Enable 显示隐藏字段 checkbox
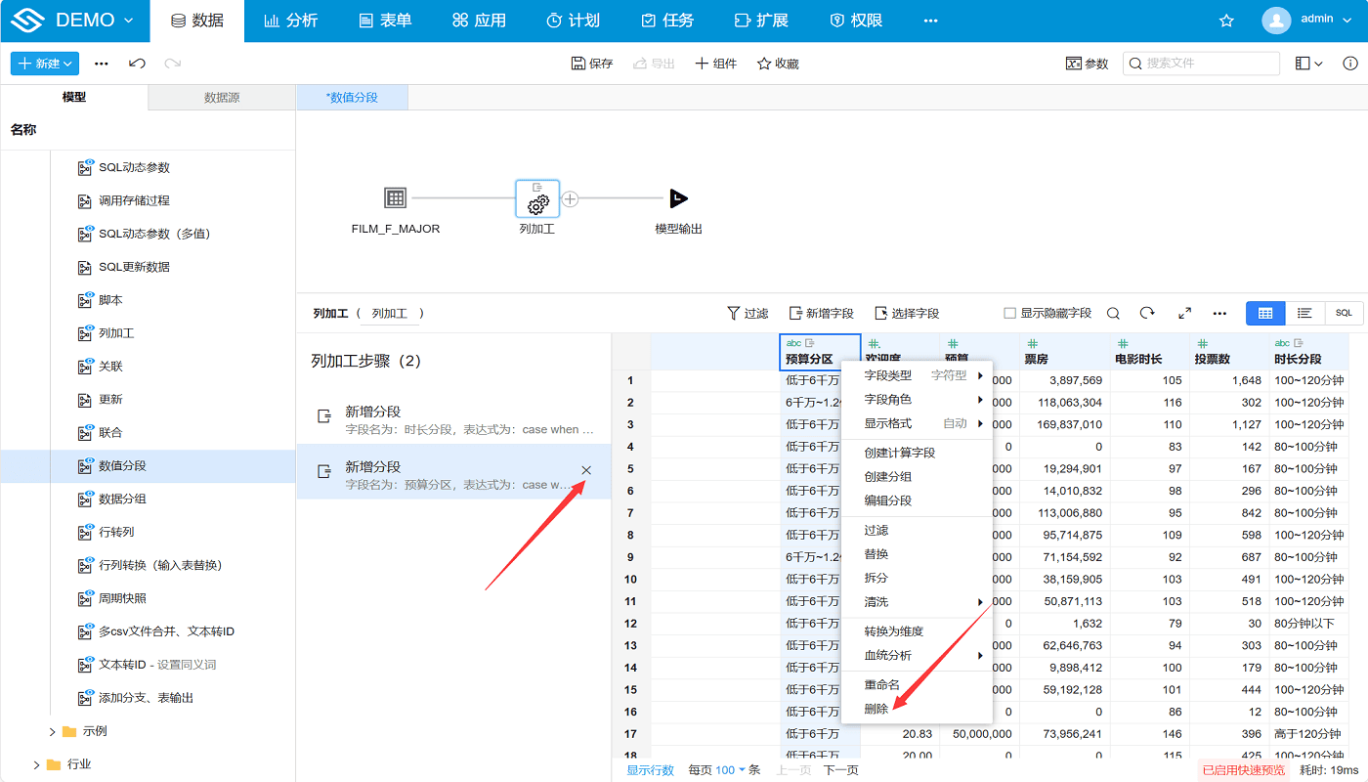The width and height of the screenshot is (1368, 782). (1010, 314)
